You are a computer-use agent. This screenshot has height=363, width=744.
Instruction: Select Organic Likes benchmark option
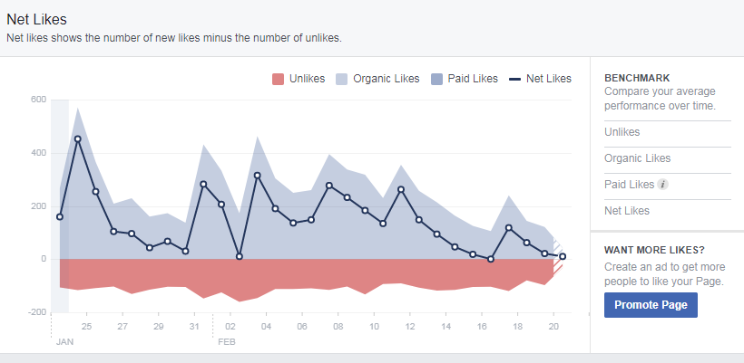(636, 158)
